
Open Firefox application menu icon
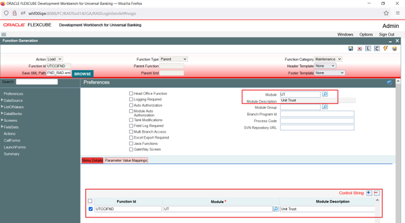pyautogui.click(x=398, y=13)
